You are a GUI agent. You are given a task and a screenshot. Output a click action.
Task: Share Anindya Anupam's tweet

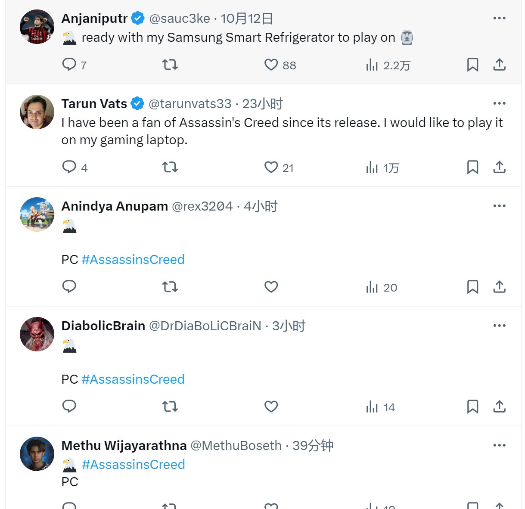click(x=499, y=287)
